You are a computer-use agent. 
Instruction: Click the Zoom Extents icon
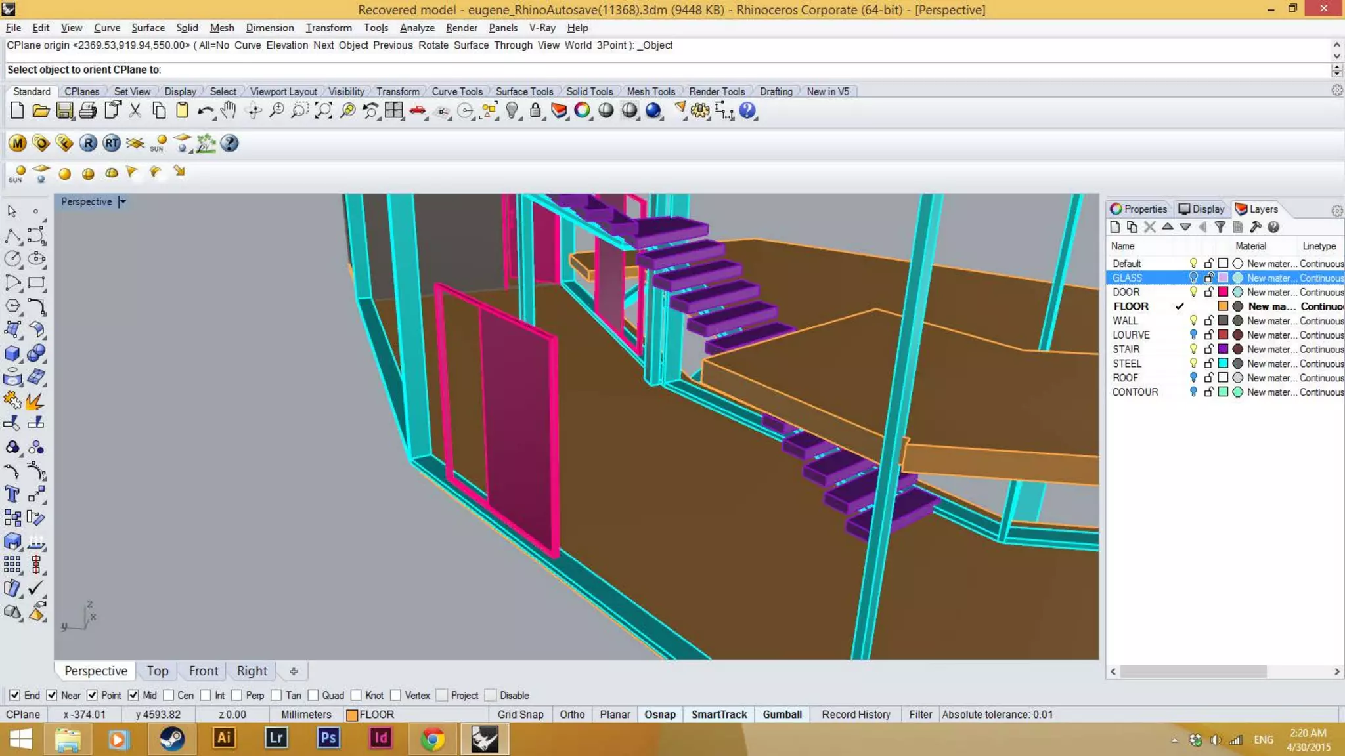pyautogui.click(x=323, y=111)
